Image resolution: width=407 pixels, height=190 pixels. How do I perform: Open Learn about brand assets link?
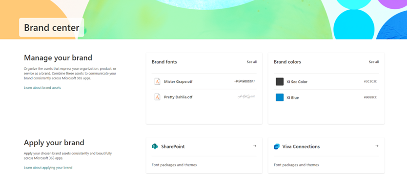tap(42, 88)
